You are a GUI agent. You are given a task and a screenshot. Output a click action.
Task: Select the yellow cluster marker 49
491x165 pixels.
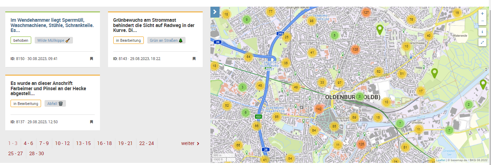296,87
